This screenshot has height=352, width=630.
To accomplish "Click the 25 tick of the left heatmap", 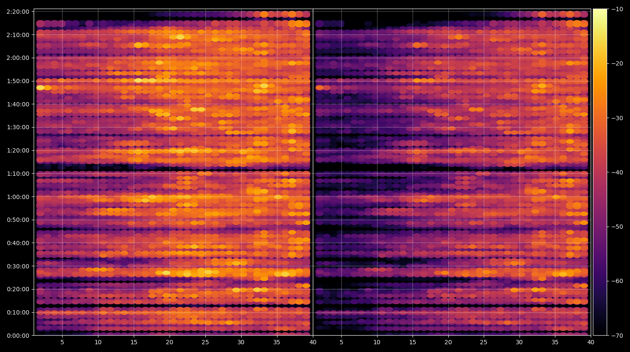I will (205, 343).
